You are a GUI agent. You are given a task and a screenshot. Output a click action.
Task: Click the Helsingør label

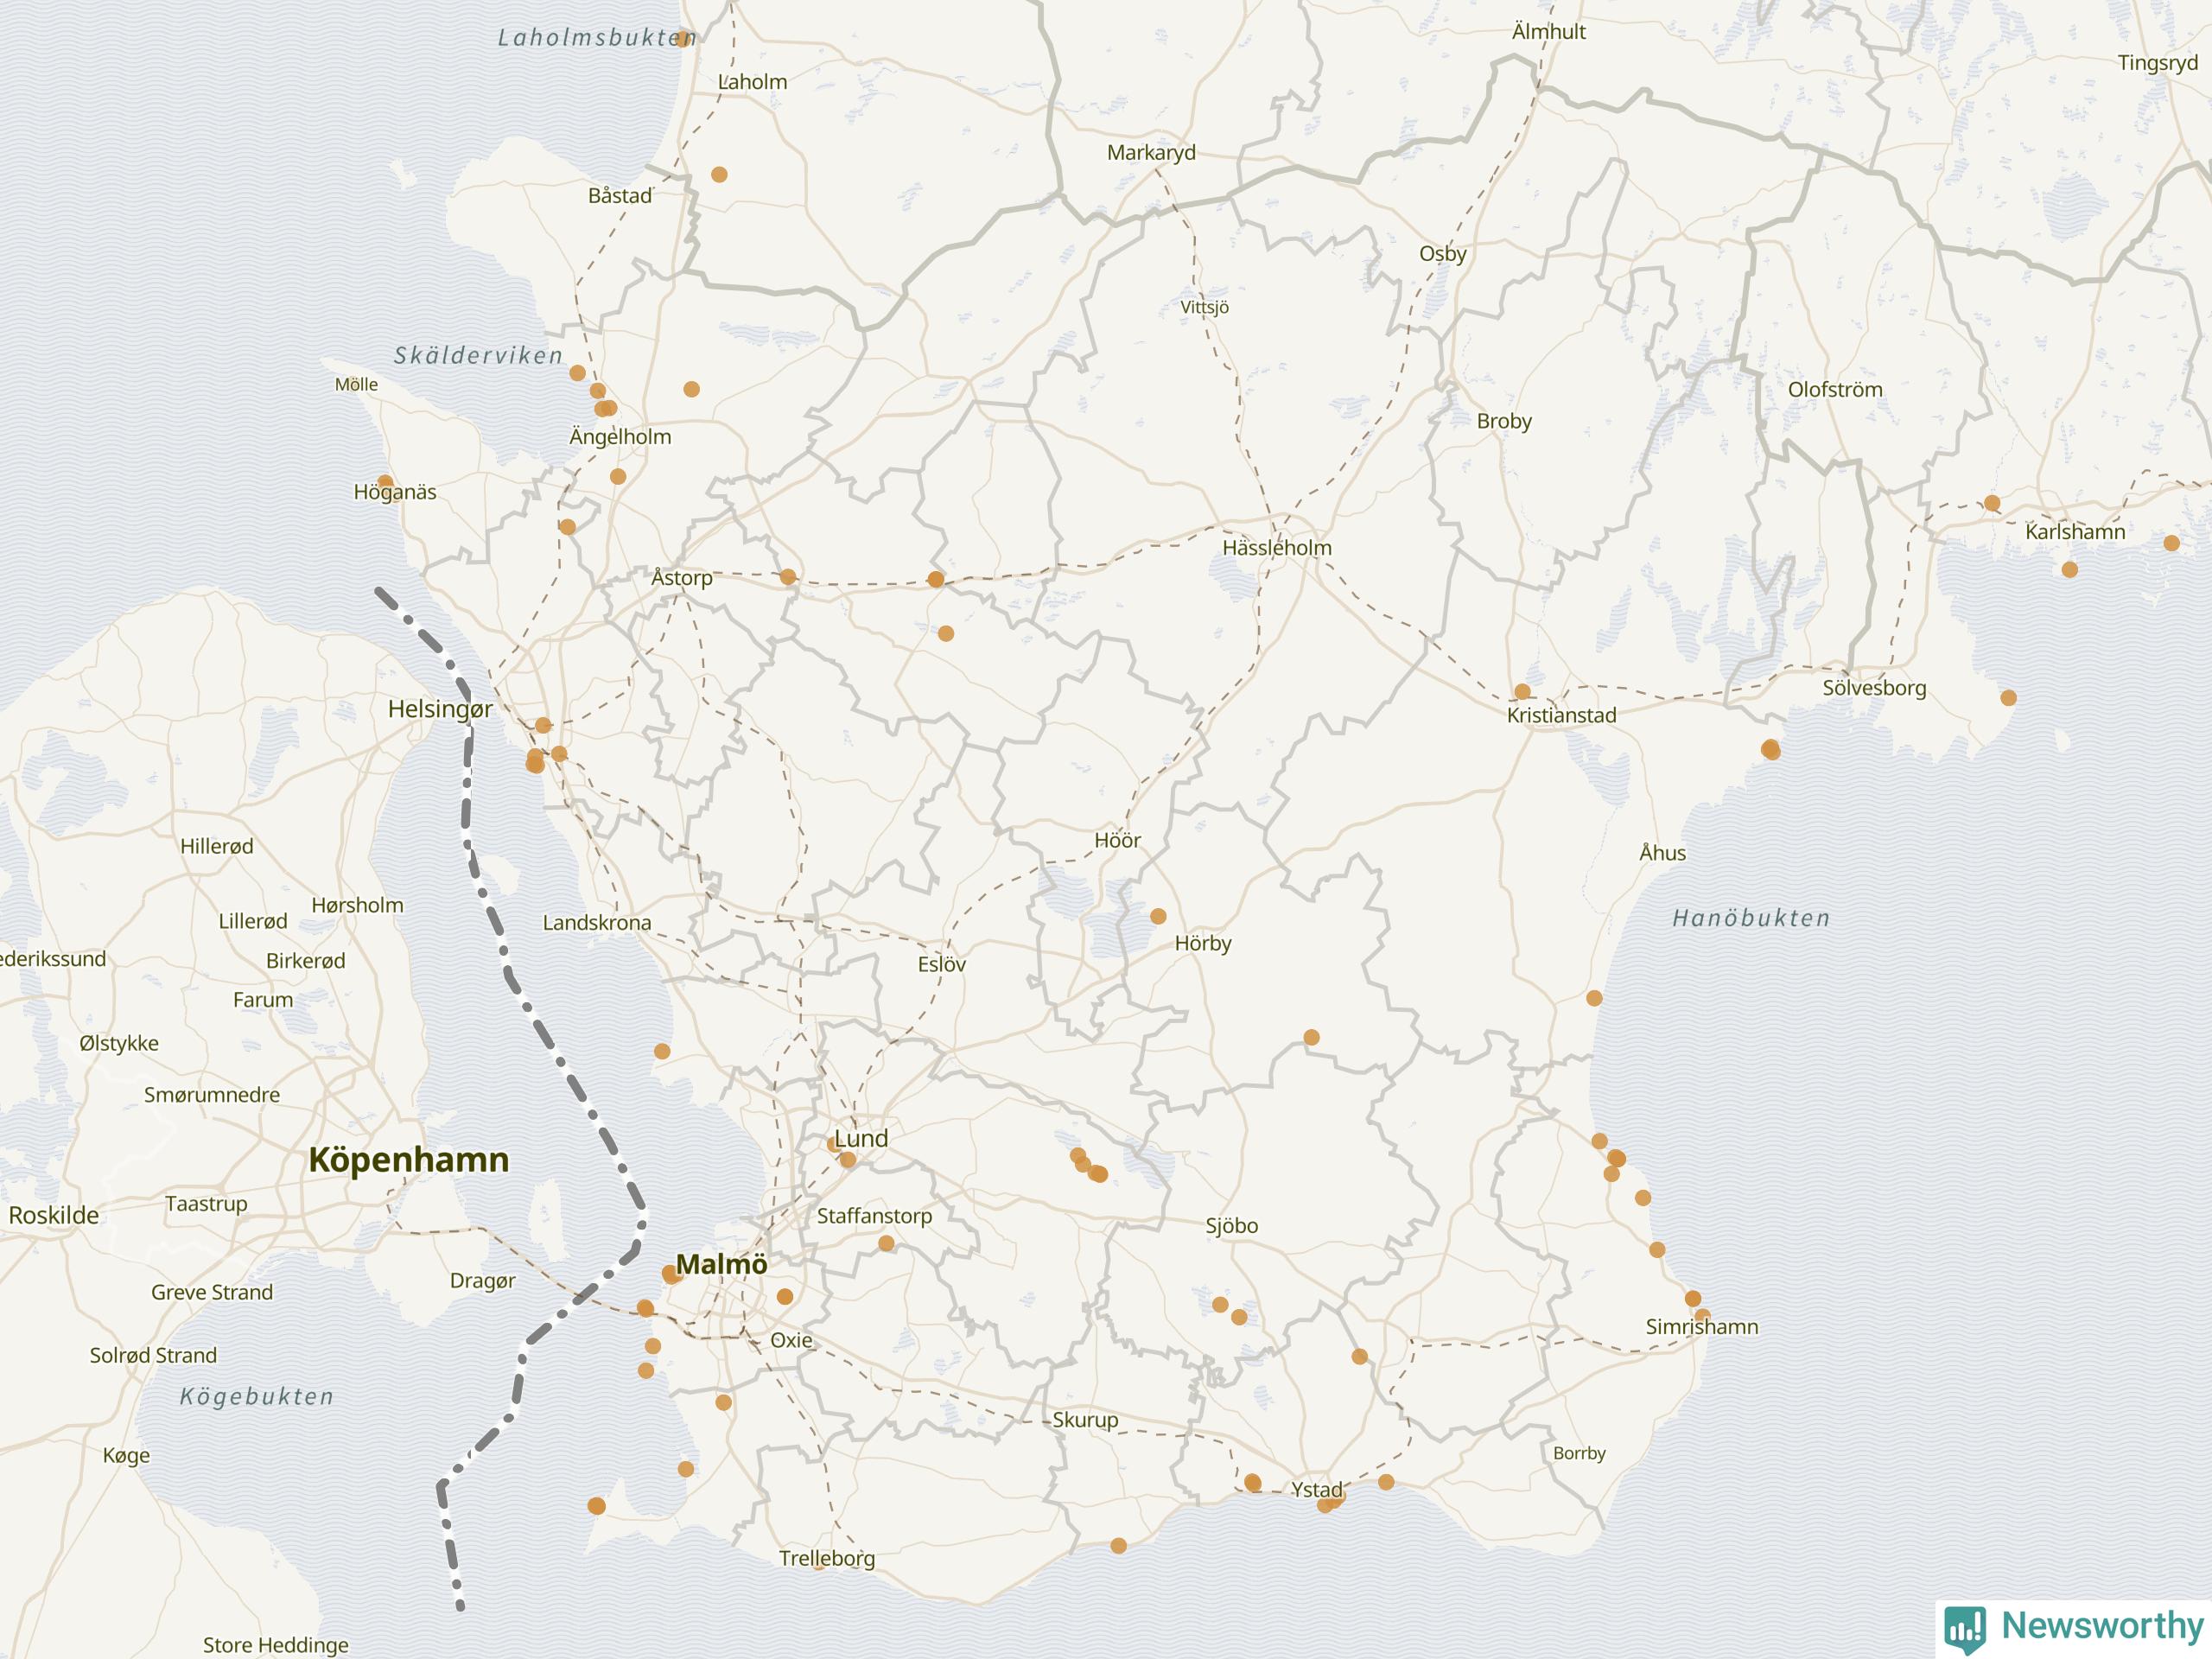(440, 709)
